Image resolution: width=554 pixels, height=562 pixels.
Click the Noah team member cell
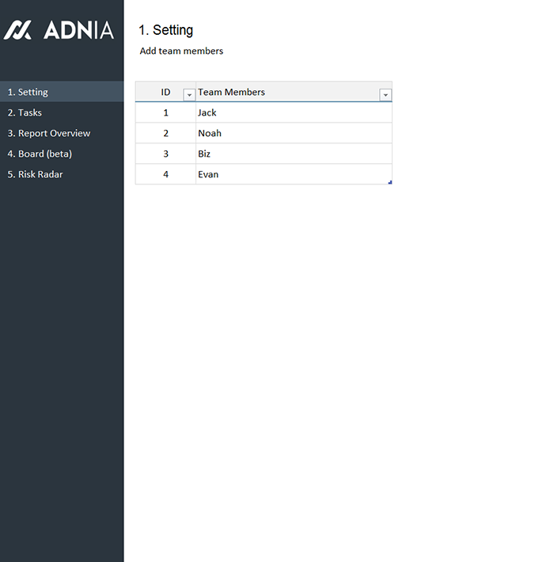(293, 133)
